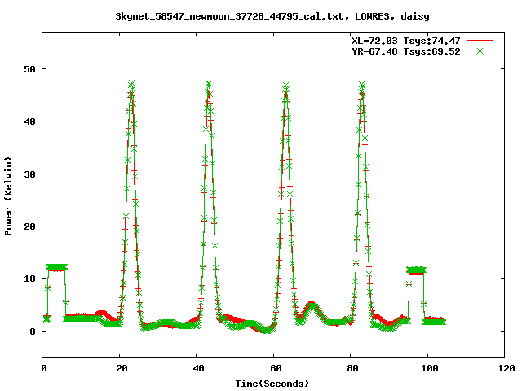Click the second calibration plateau near 97 seconds
The height and width of the screenshot is (391, 522).
(416, 270)
